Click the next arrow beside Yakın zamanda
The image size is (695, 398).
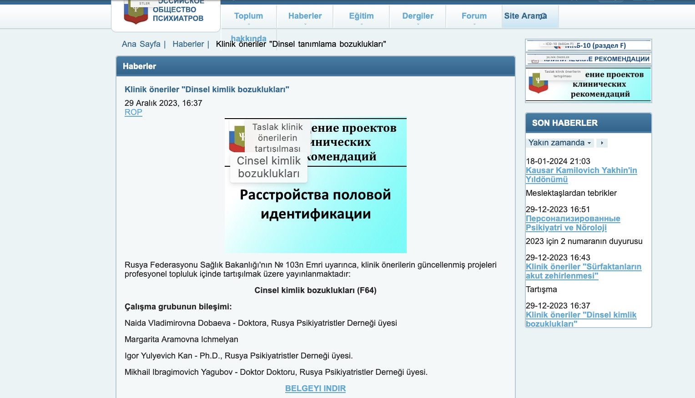pyautogui.click(x=602, y=143)
